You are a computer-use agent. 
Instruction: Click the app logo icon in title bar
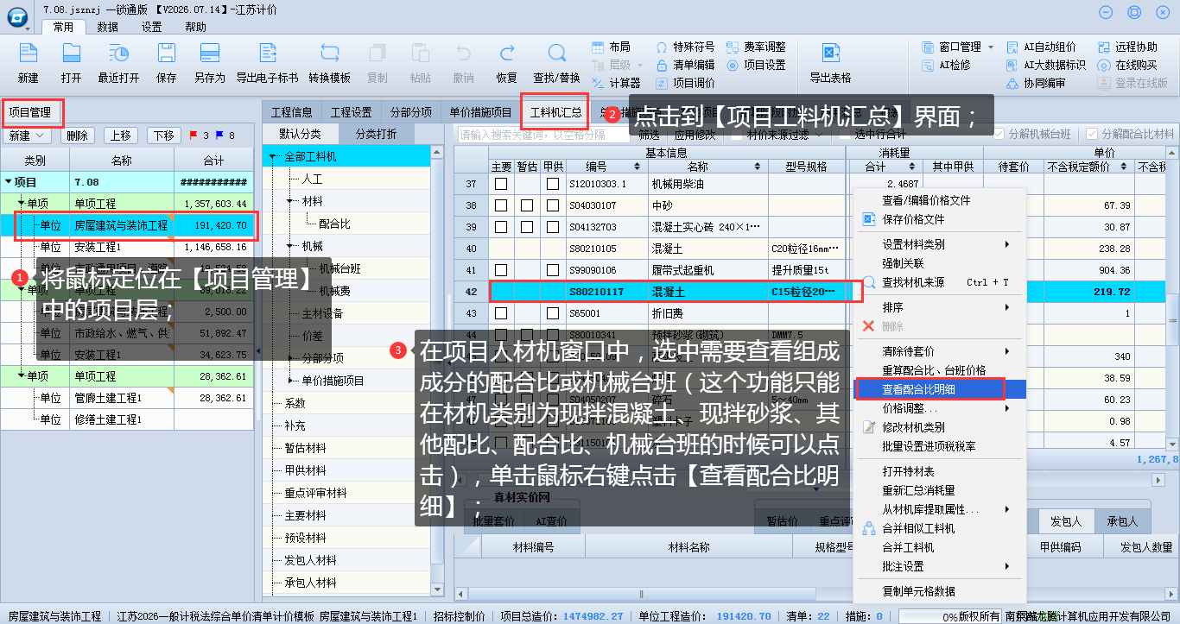click(16, 16)
